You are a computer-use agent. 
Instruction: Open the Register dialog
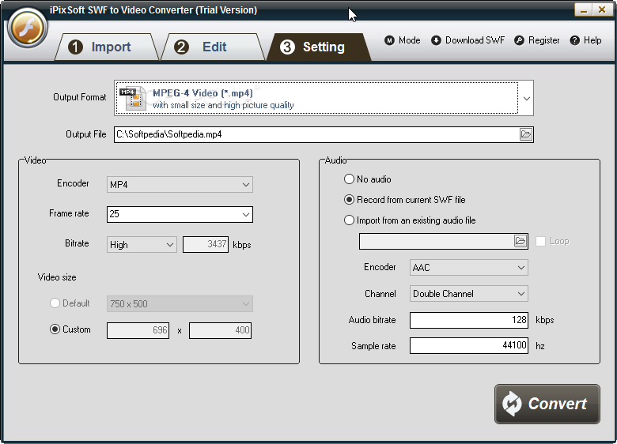click(x=537, y=40)
